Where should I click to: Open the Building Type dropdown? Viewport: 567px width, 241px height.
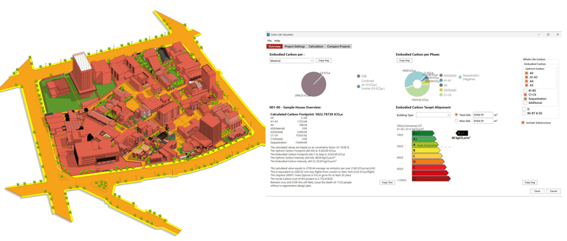pos(433,115)
